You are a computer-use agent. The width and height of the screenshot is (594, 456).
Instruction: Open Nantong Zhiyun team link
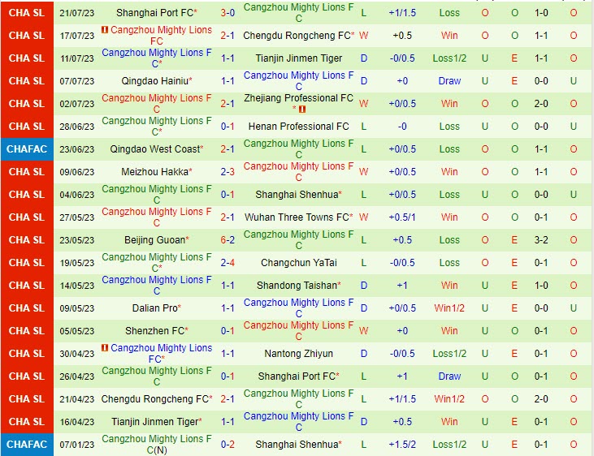click(298, 354)
